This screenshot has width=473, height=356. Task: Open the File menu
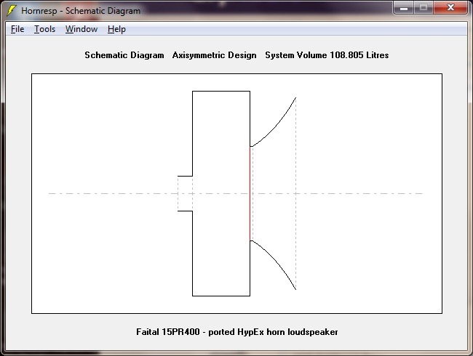tap(17, 29)
